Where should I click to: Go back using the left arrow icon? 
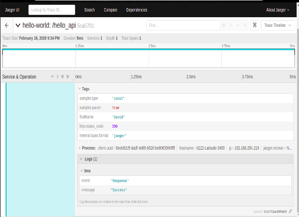(7, 25)
